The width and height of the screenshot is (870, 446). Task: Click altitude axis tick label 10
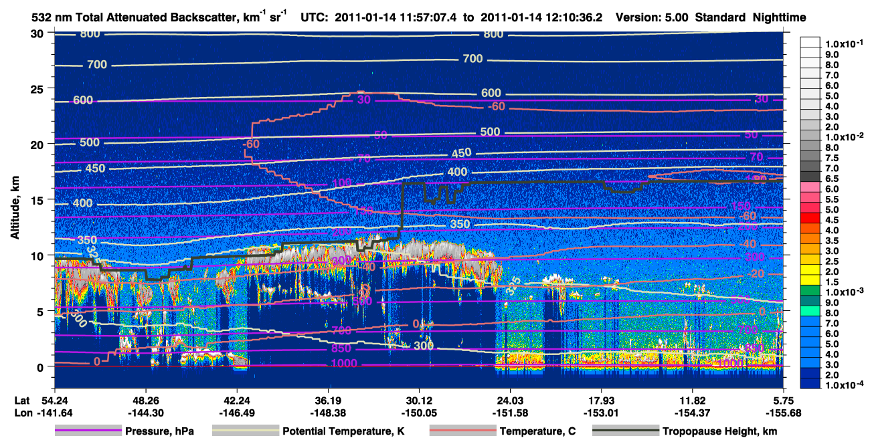coord(39,255)
